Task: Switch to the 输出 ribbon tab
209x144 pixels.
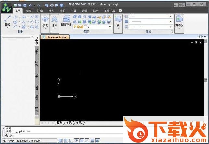Action: pyautogui.click(x=96, y=11)
